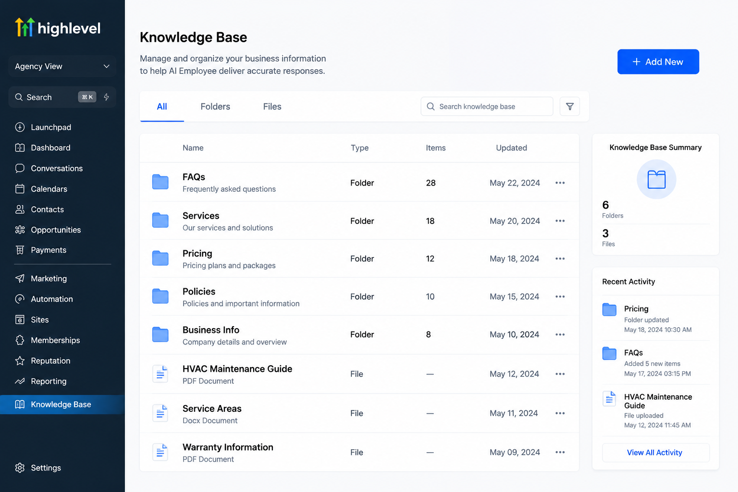
Task: Open the FAQs folder row
Action: tap(359, 183)
